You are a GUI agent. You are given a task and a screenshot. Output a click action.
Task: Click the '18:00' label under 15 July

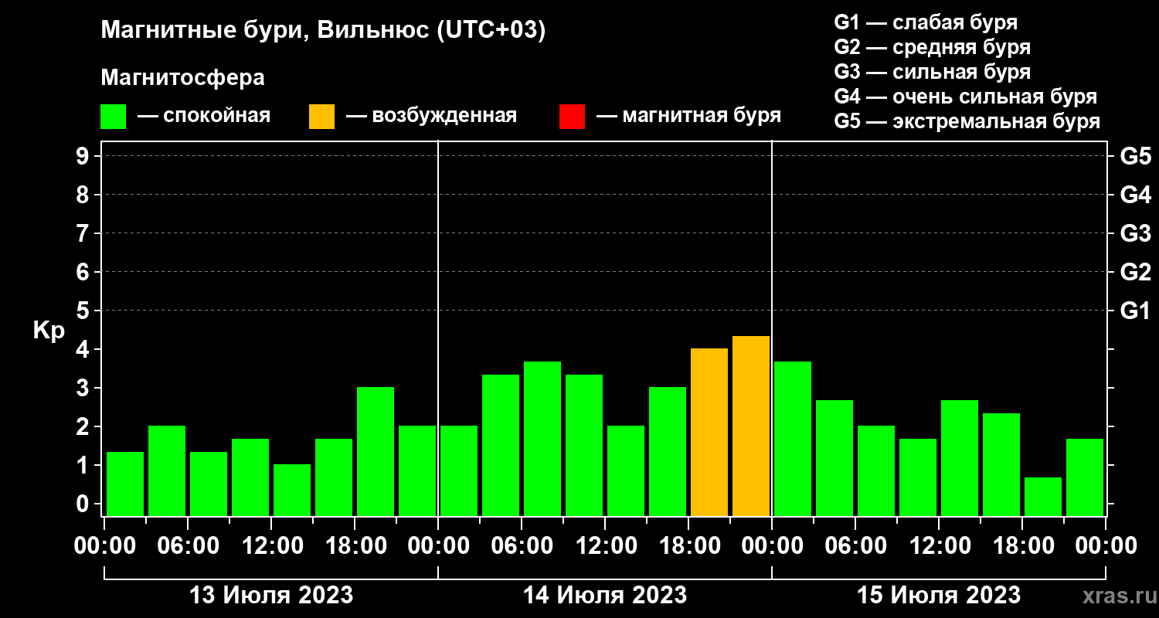[x=1022, y=546]
